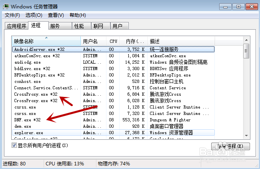This screenshot has width=260, height=169.
Task: Select the DNF.exe *32 process
Action: 114,120
